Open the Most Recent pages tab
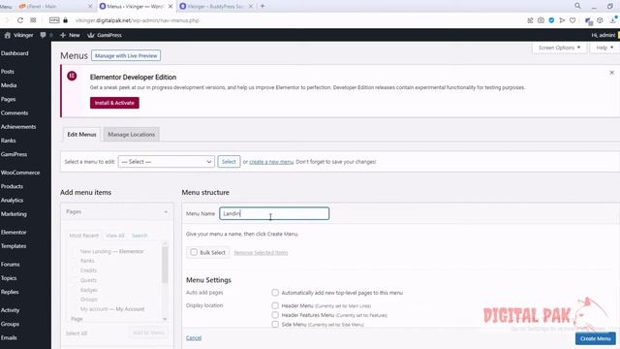This screenshot has width=620, height=349. point(84,236)
